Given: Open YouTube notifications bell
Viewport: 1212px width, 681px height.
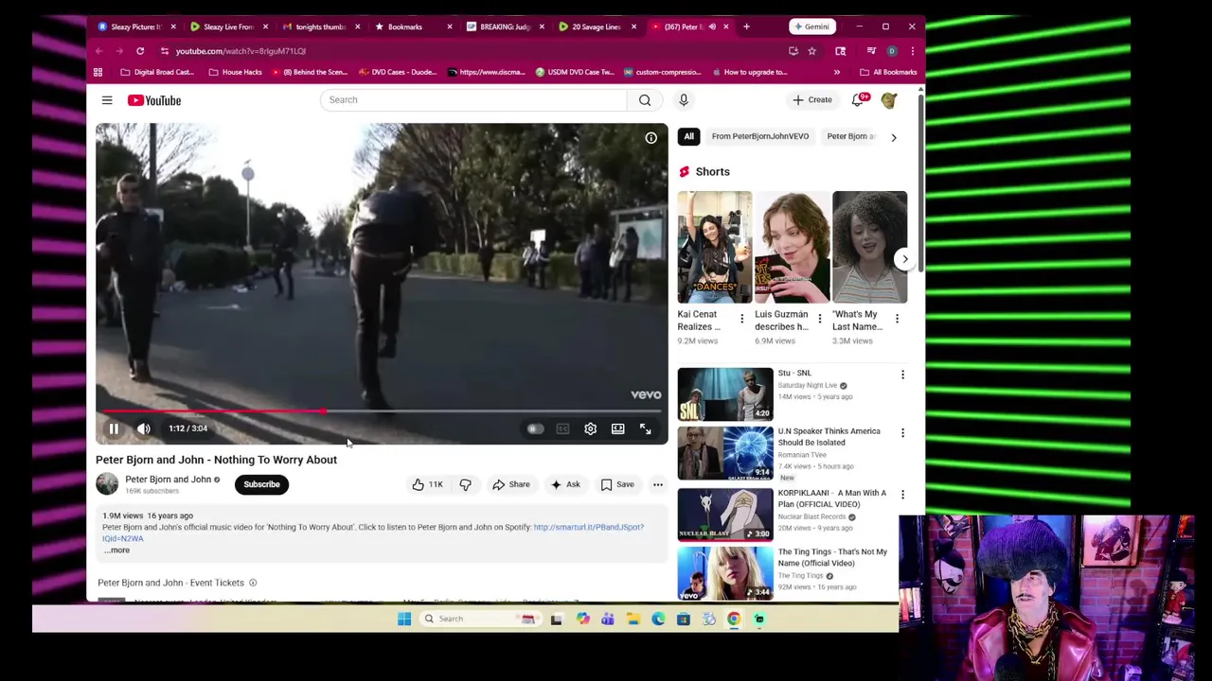Looking at the screenshot, I should coord(858,100).
